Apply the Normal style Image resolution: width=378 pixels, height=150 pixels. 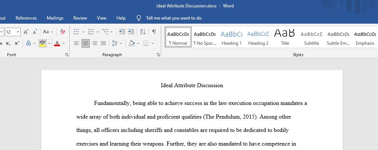(178, 37)
